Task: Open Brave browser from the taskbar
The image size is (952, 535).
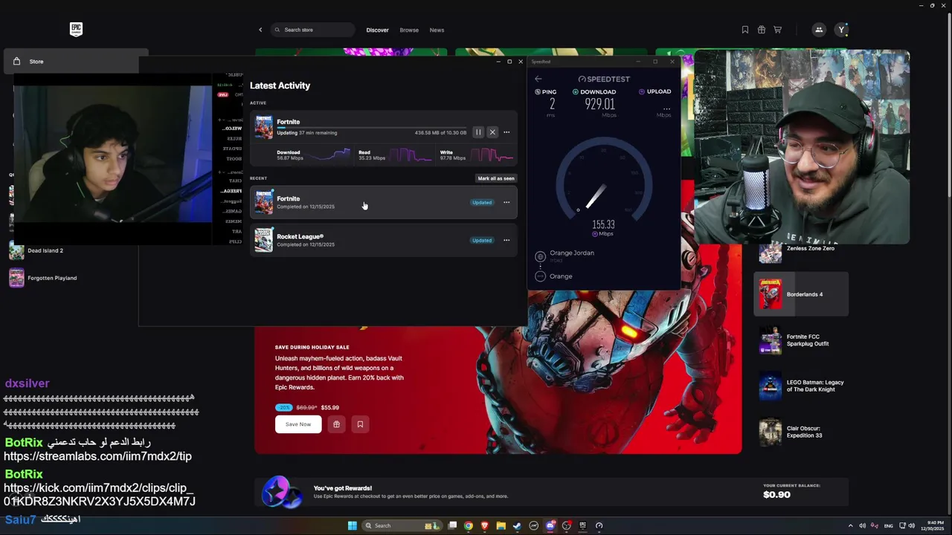Action: [x=485, y=525]
